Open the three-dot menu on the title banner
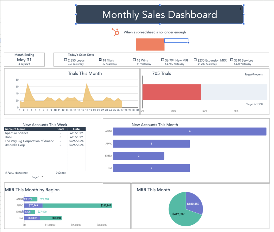This screenshot has height=232, width=274. click(x=240, y=8)
